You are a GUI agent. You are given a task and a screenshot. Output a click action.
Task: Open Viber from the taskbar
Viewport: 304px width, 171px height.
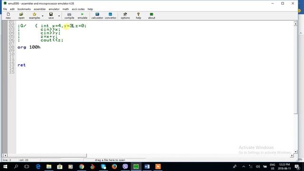[x=125, y=167]
